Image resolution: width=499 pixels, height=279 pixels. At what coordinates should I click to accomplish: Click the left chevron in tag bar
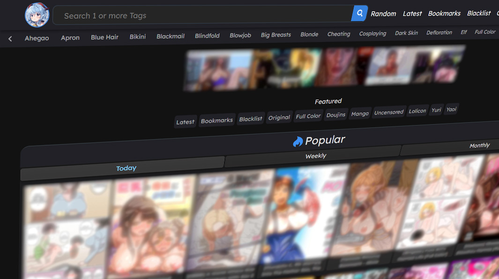click(x=10, y=39)
